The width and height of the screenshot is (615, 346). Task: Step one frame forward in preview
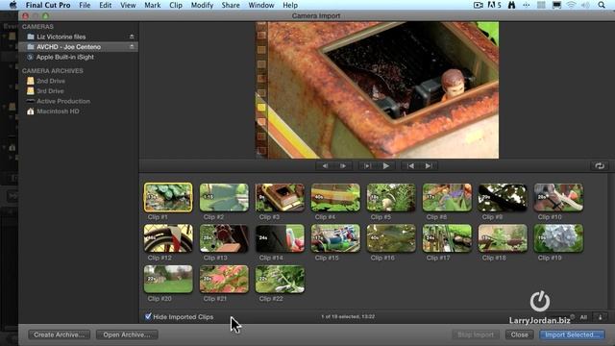[x=343, y=166]
